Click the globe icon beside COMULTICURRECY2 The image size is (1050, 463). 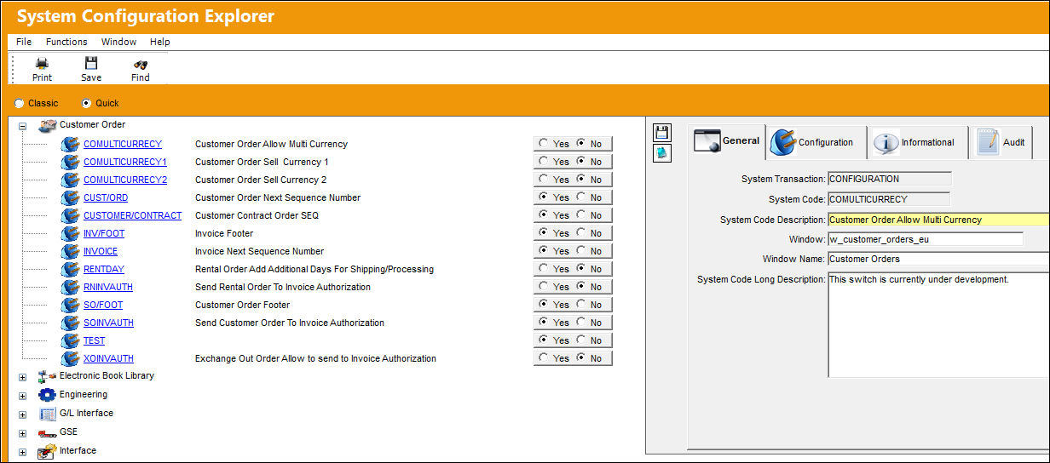click(71, 180)
